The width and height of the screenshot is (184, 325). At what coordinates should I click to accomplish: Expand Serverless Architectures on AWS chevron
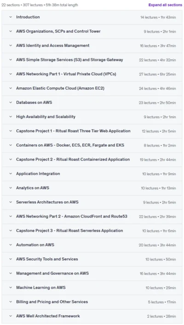coord(11,202)
